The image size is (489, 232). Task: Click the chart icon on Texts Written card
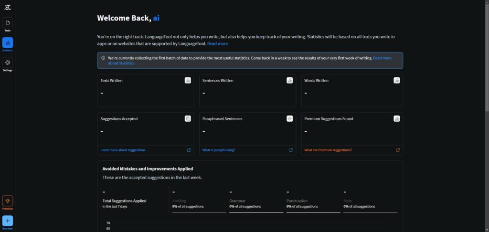pos(188,81)
